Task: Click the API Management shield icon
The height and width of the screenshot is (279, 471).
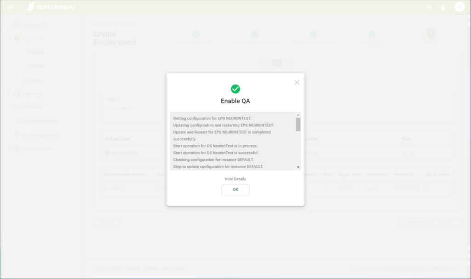Action: click(17, 135)
